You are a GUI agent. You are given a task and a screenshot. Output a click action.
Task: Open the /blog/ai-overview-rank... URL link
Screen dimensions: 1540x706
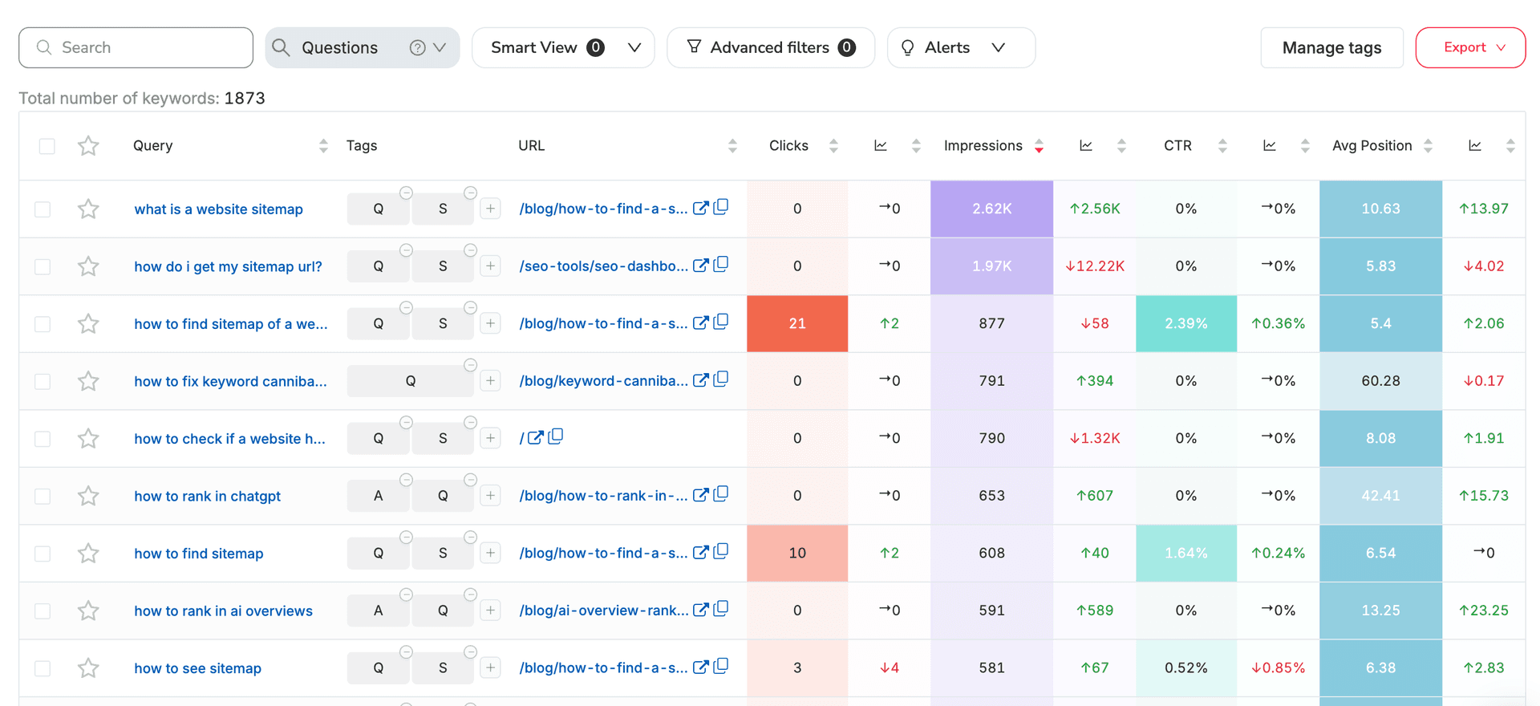click(x=603, y=611)
